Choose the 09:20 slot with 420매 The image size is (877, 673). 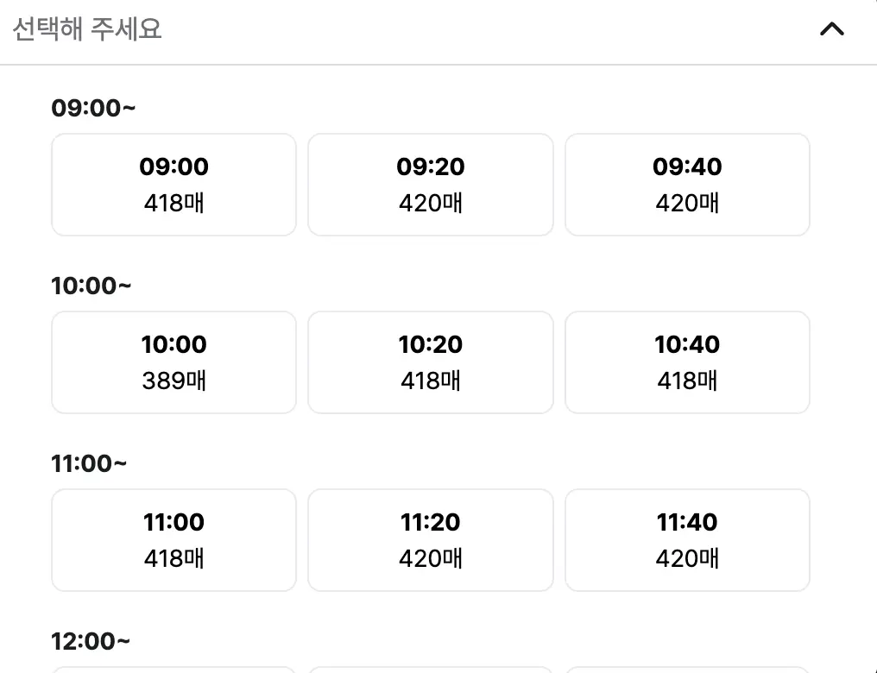click(431, 185)
